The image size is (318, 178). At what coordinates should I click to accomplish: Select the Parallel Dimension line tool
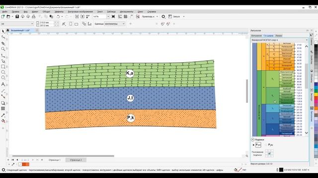(x=3, y=91)
